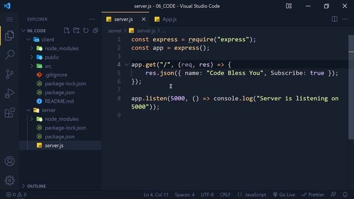Viewport: 354px width, 199px height.
Task: Click the editor vertical scrollbar
Action: pyautogui.click(x=351, y=87)
